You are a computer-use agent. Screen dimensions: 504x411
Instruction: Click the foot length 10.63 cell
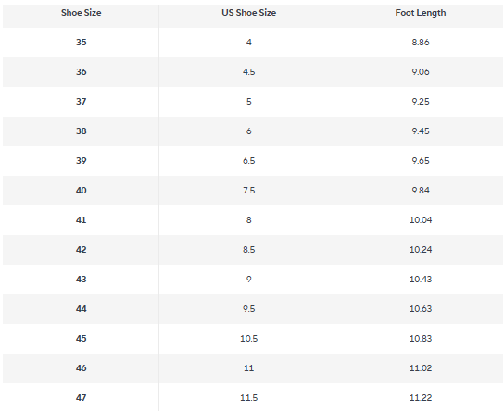click(421, 309)
